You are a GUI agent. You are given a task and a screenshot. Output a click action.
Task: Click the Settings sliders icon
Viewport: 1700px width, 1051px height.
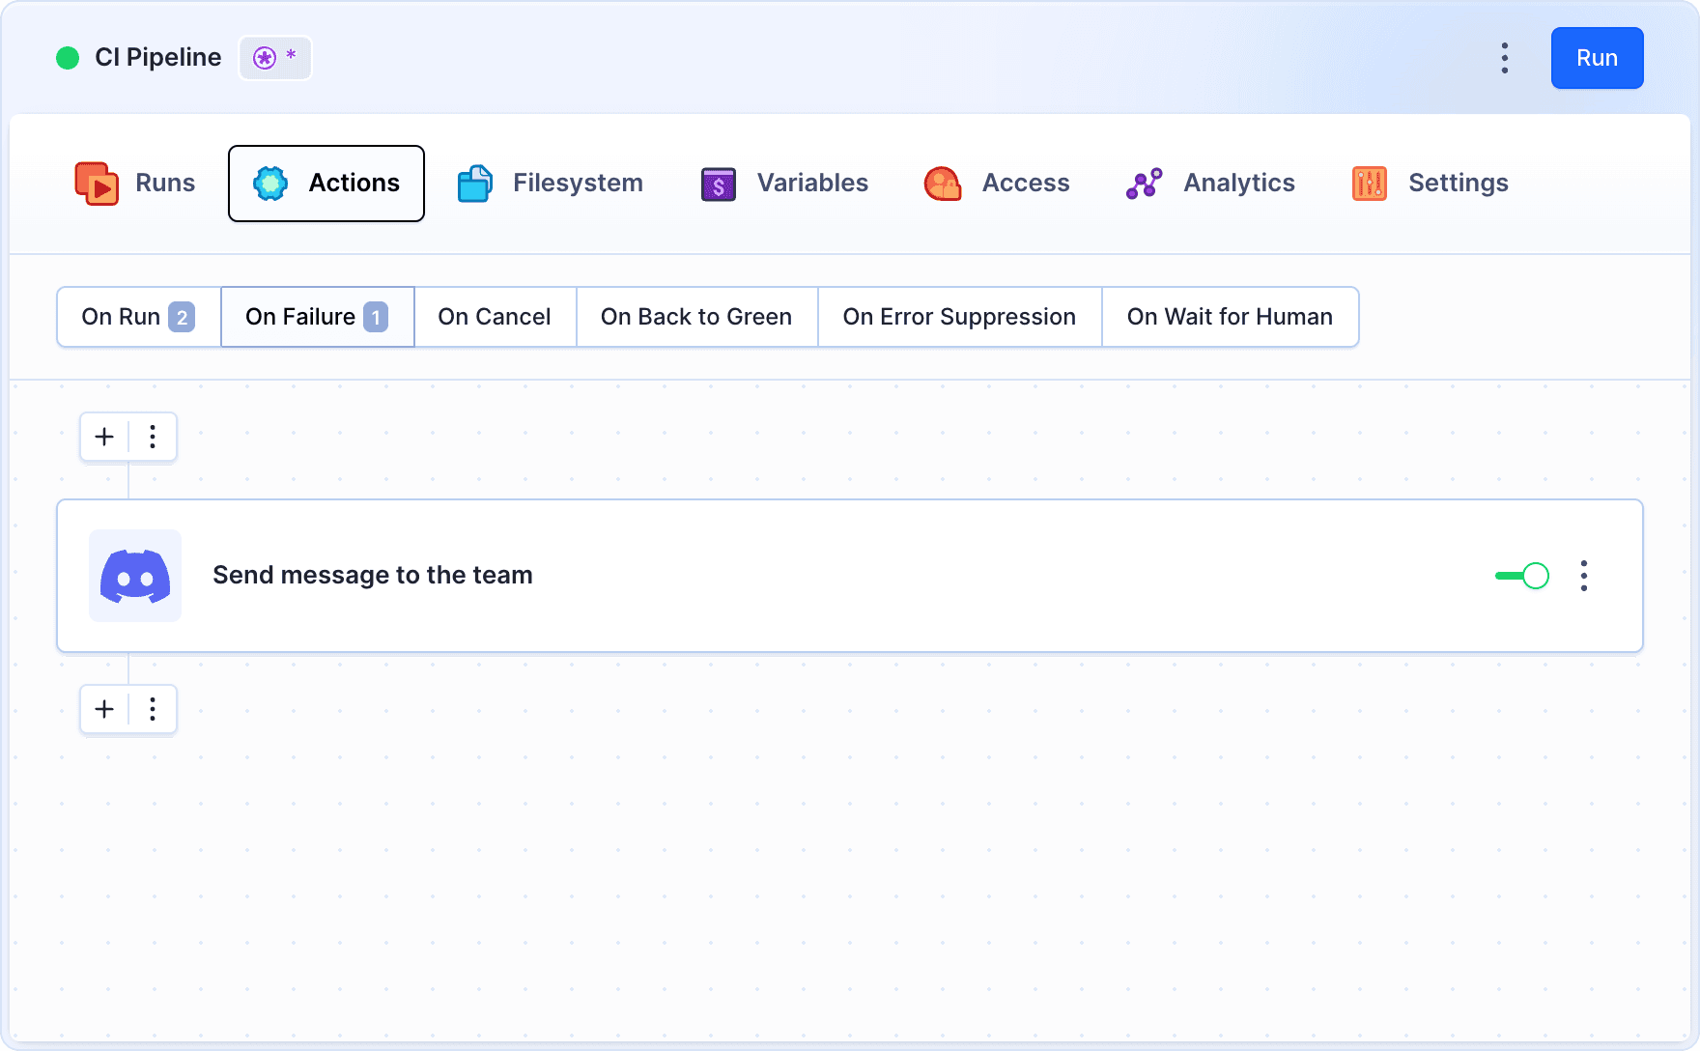[x=1369, y=184]
